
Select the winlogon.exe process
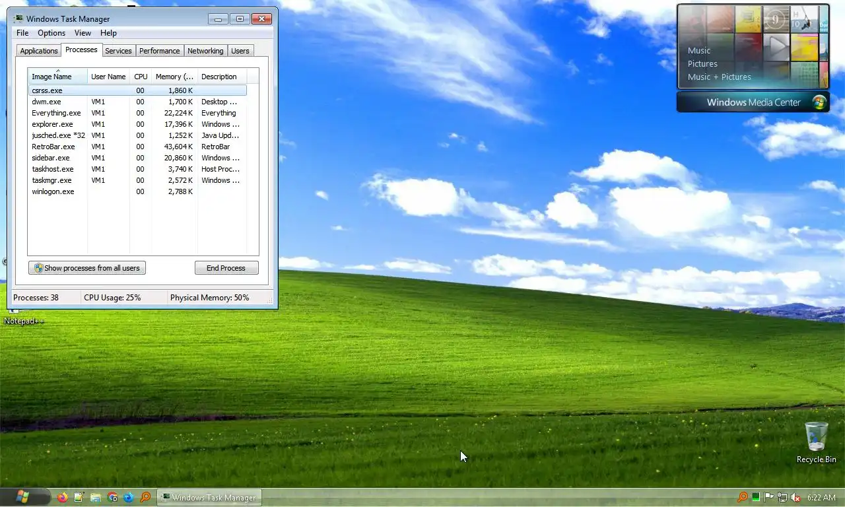coord(137,191)
